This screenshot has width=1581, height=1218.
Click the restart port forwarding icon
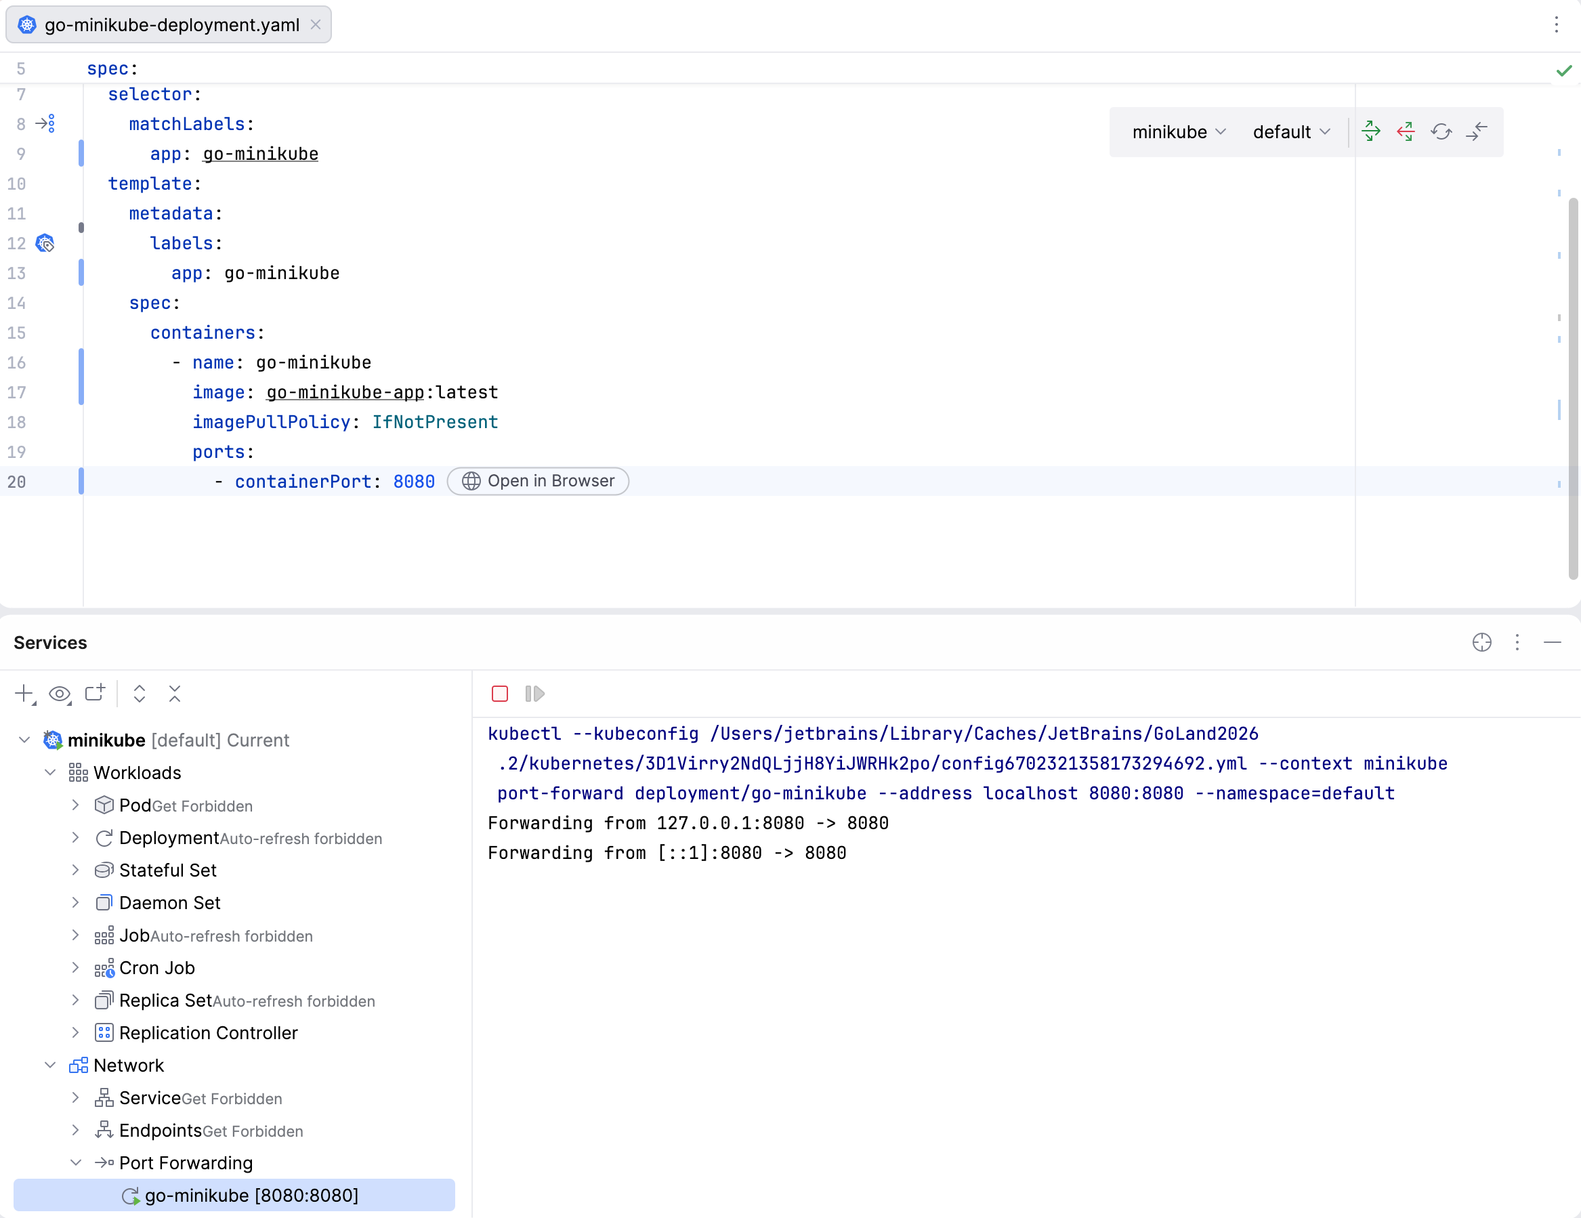[535, 694]
